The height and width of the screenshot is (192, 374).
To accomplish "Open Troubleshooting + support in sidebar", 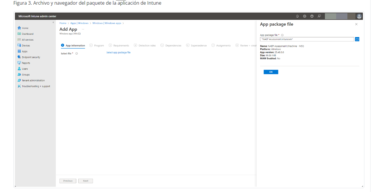I will point(34,86).
